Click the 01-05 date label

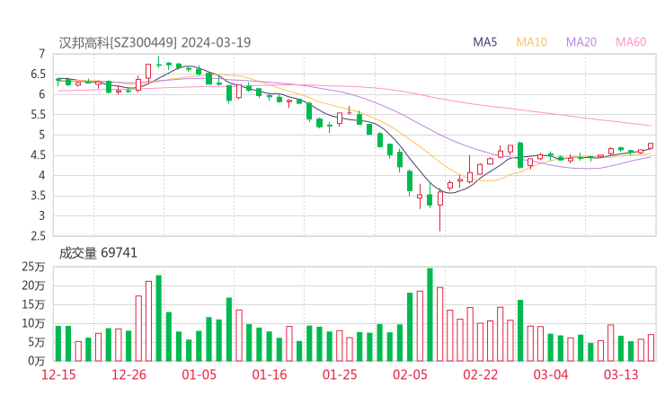(x=199, y=374)
